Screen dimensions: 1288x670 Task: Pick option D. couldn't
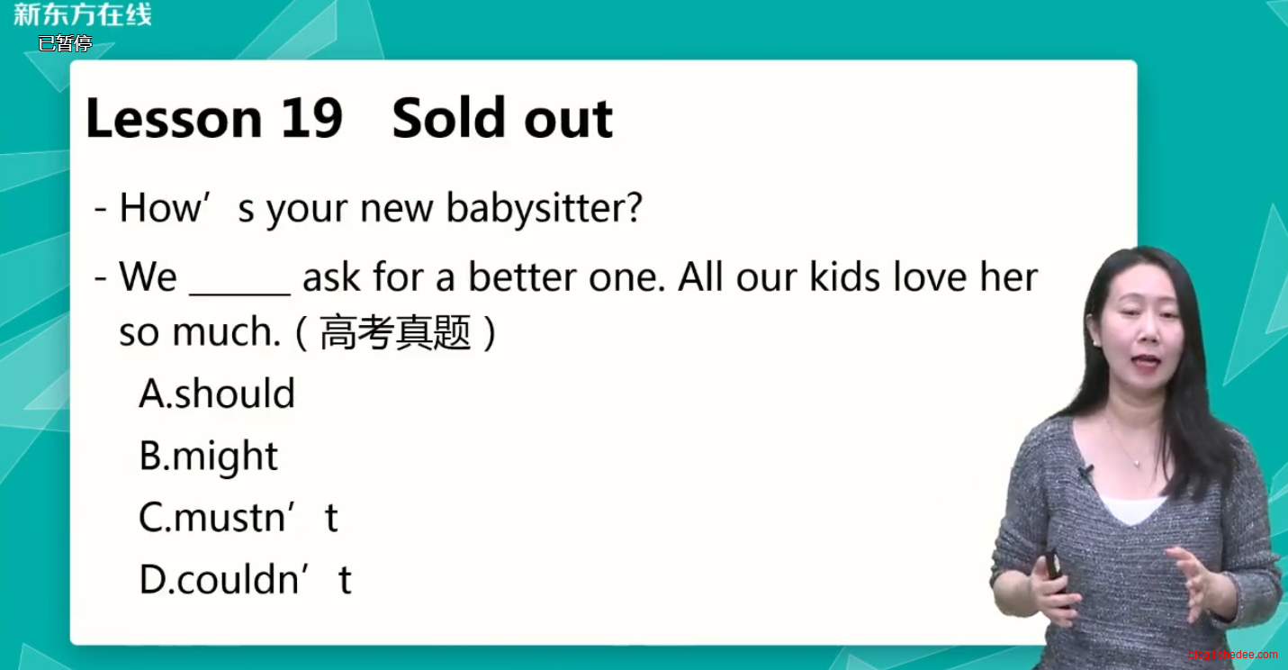pos(245,580)
